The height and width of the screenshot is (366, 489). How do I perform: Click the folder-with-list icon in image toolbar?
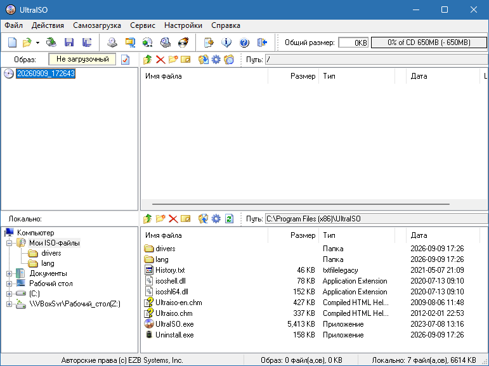(229, 59)
